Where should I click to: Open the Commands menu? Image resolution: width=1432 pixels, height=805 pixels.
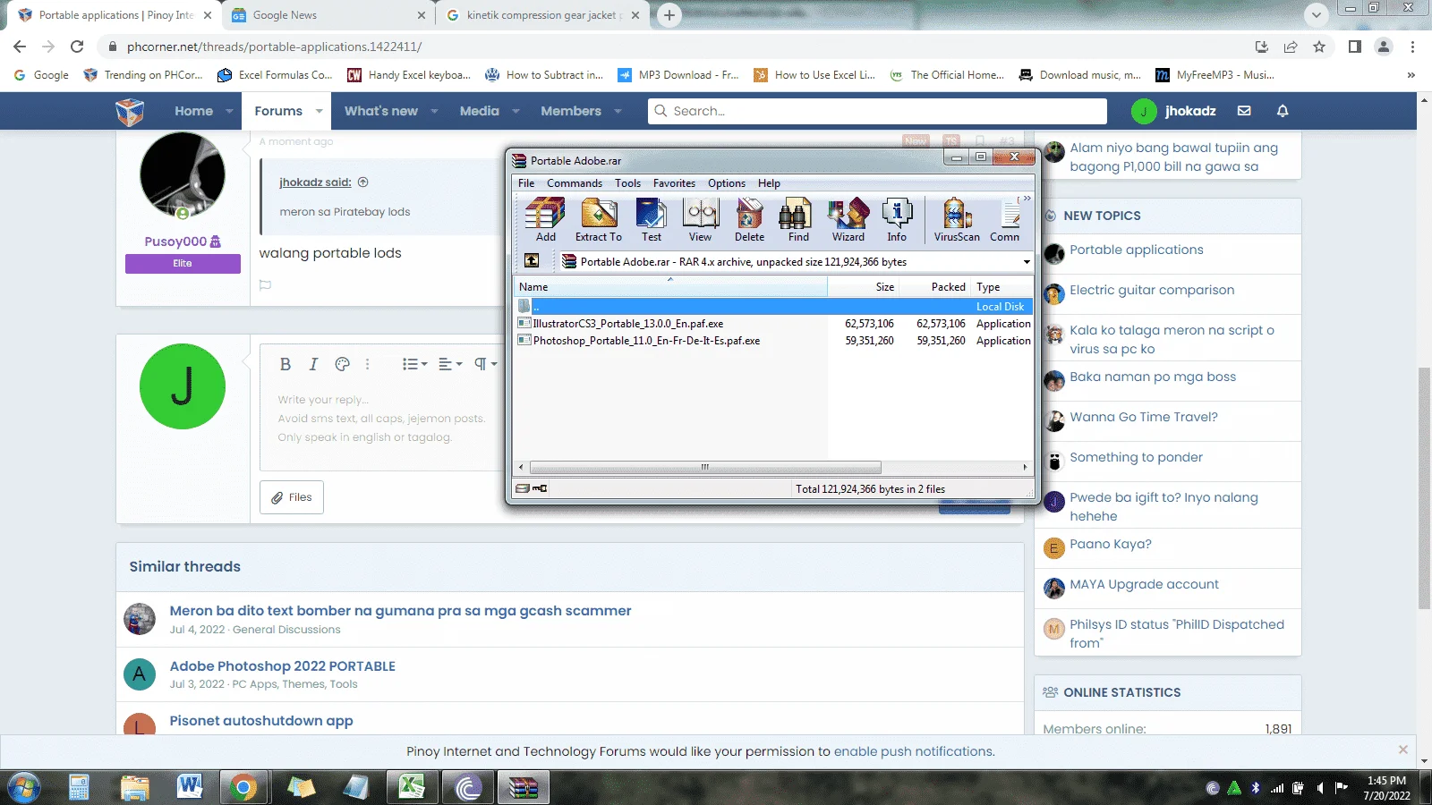coord(575,183)
